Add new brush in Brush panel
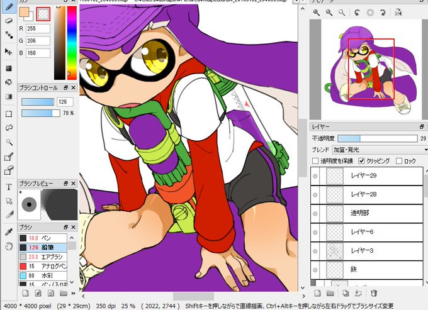 (25, 294)
